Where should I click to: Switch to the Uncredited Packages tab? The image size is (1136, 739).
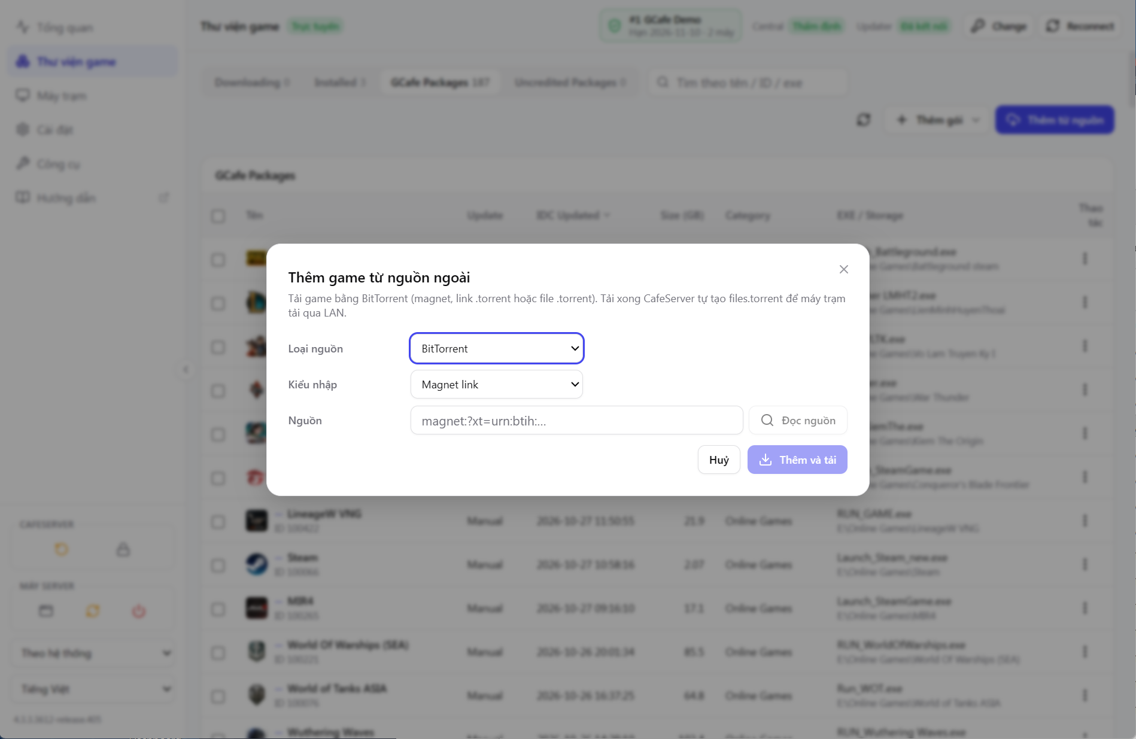(x=570, y=83)
